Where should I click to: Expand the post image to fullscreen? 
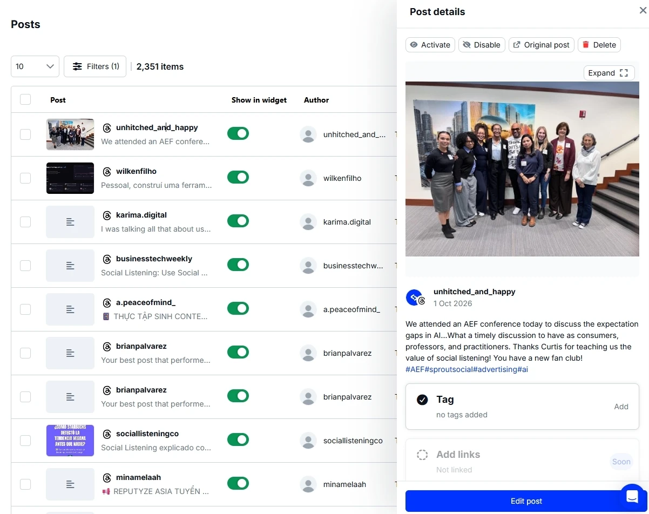[x=609, y=73]
